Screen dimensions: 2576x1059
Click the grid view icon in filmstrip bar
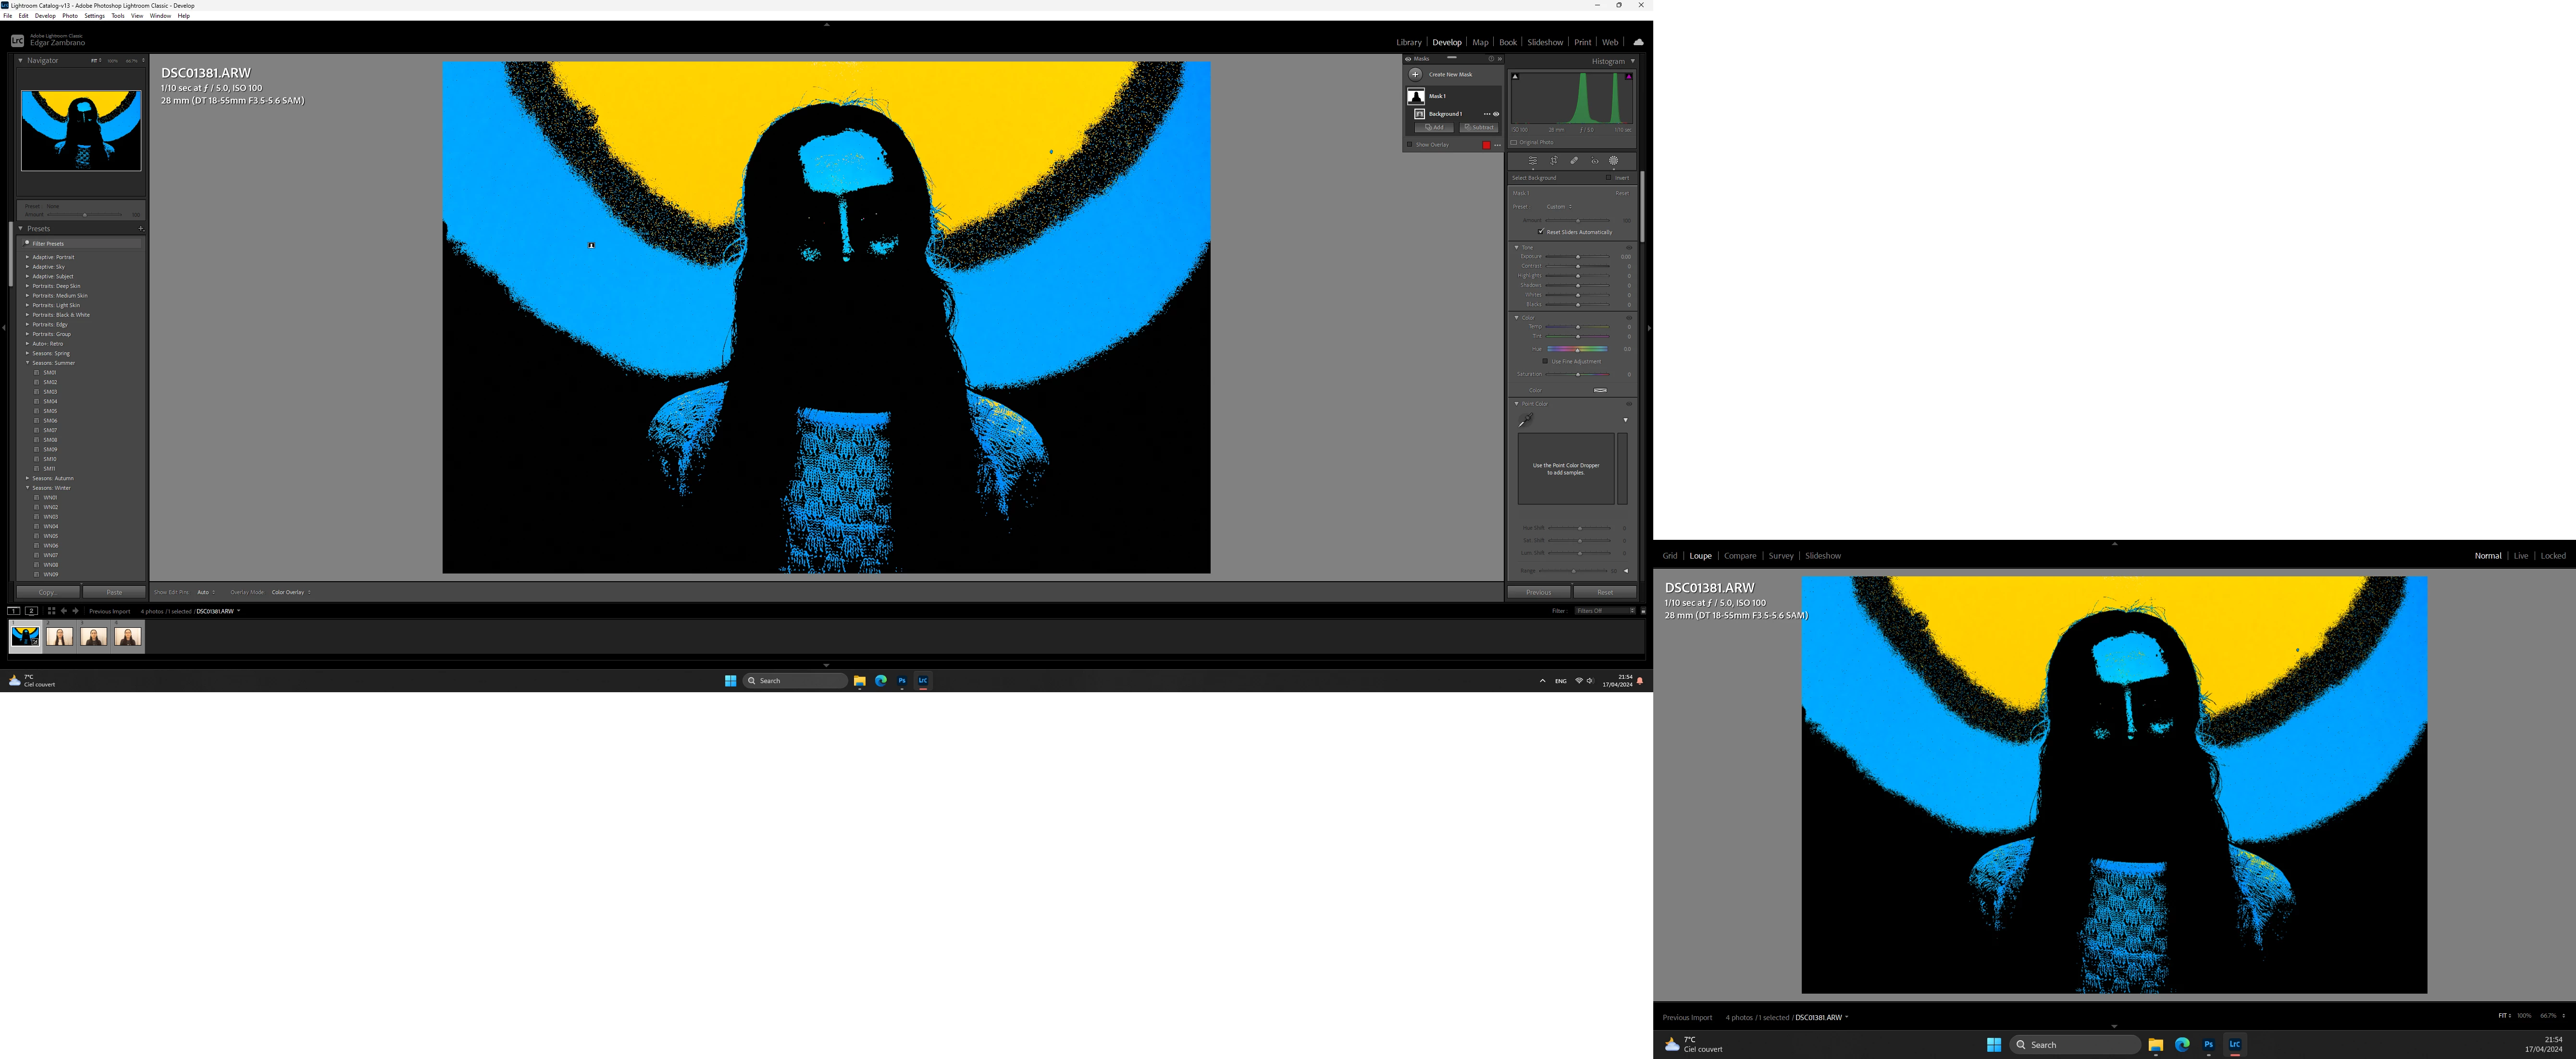(x=52, y=611)
